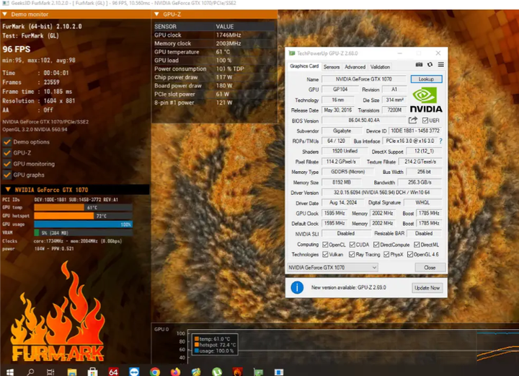Image resolution: width=519 pixels, height=376 pixels.
Task: Open taskbar Search magnifier
Action: (x=30, y=372)
